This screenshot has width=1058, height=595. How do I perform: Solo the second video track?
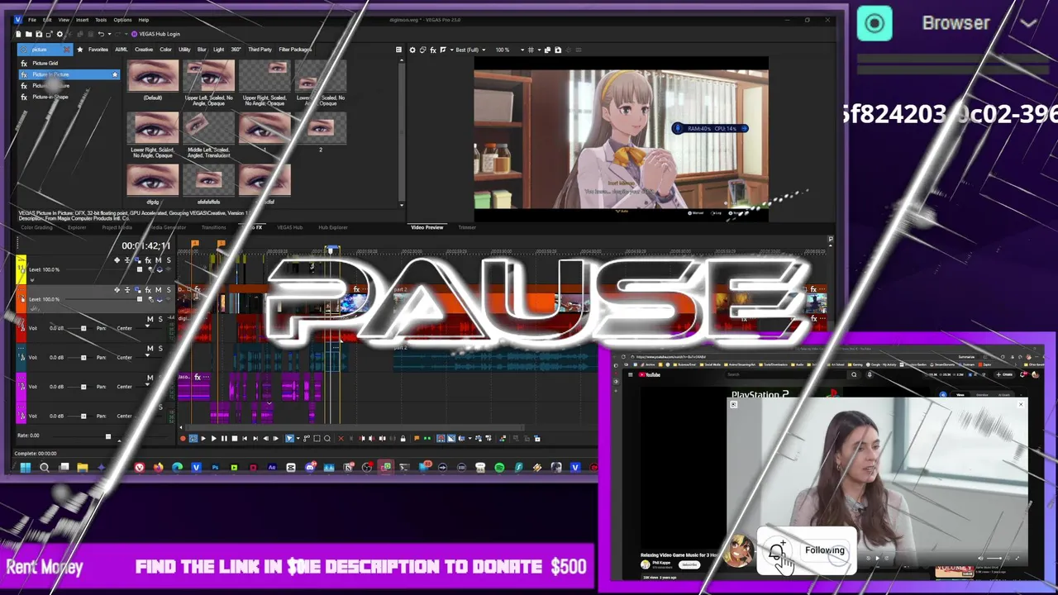(x=169, y=290)
